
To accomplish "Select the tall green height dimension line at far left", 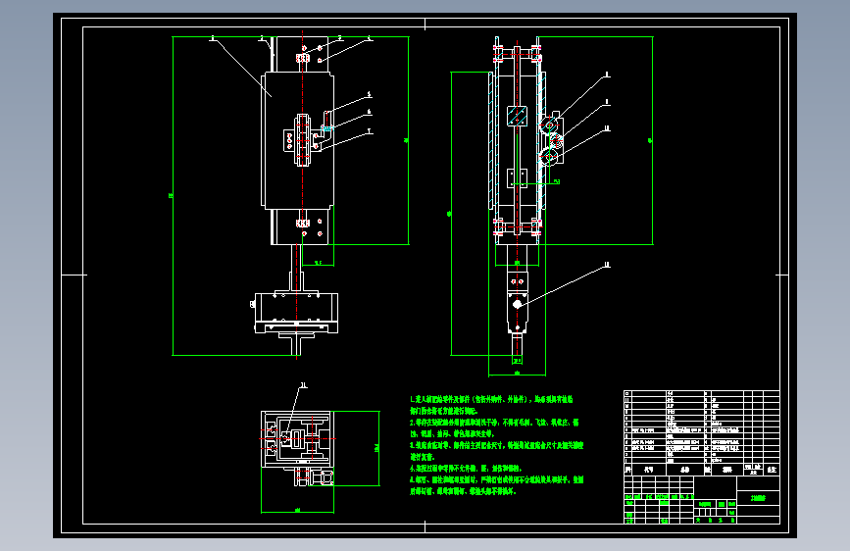I will click(x=173, y=196).
